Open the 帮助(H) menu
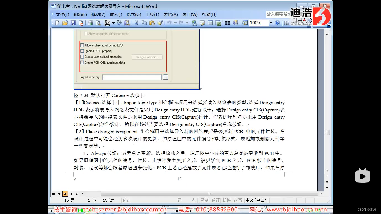Screen dimensions: 381x214 [x=209, y=14]
